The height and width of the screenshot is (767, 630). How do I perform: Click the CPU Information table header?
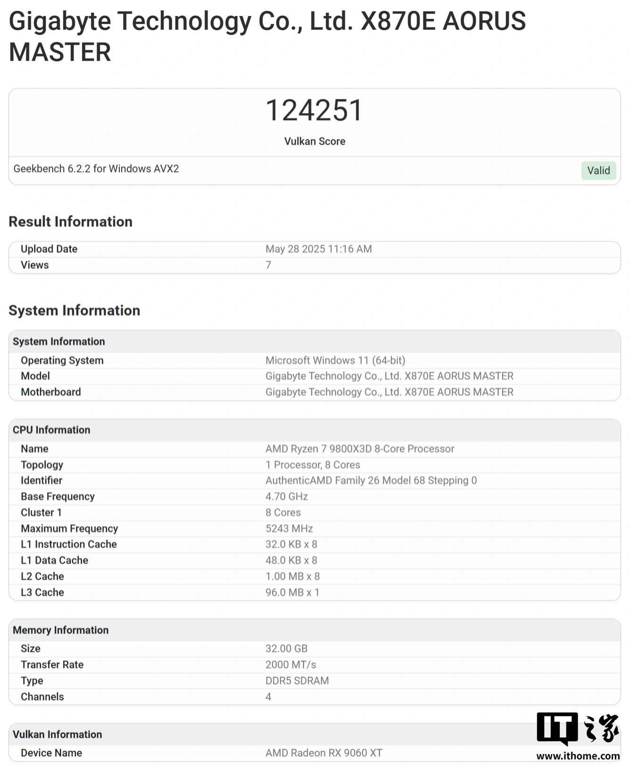coord(315,430)
